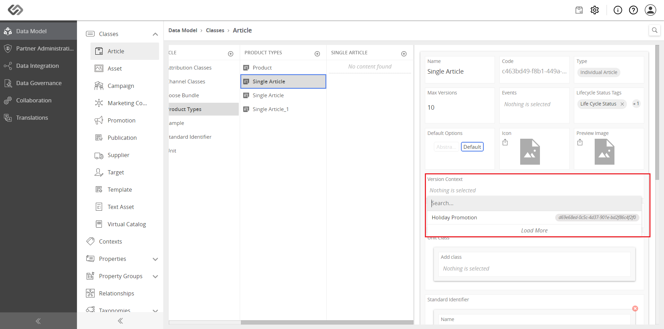Toggle the Default option
Viewport: 664px width, 329px height.
pos(472,147)
